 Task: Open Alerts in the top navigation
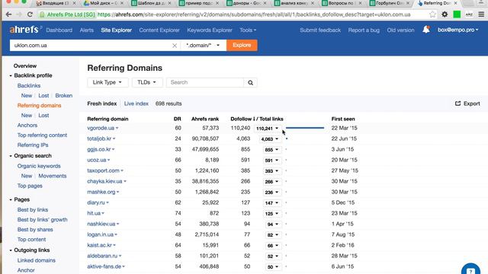pos(86,30)
